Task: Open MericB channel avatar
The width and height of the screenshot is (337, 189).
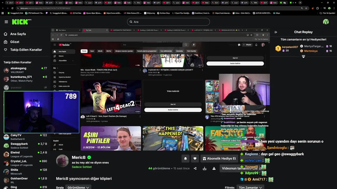Action: pos(62,161)
